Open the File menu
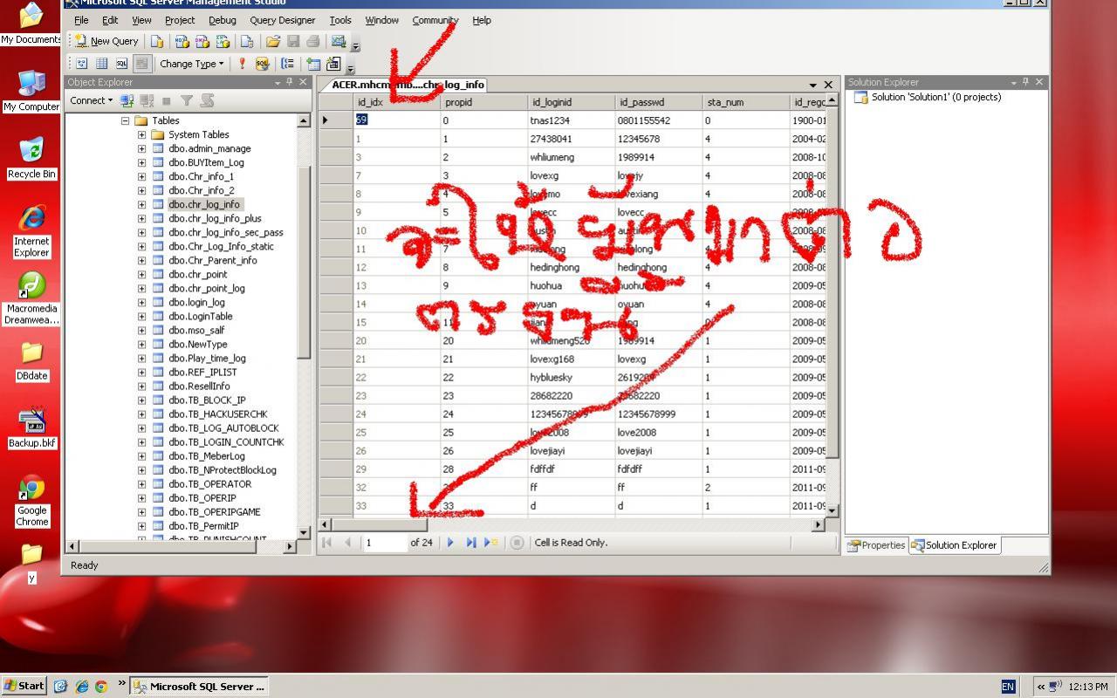The width and height of the screenshot is (1117, 698). pyautogui.click(x=81, y=20)
